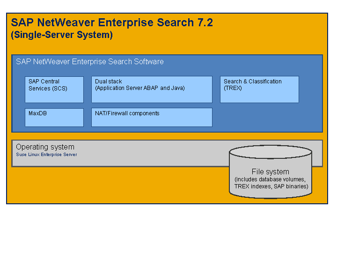Screen dimensions: 337x253
Task: Click the Suse Linux Enterprise Server text
Action: coord(46,155)
